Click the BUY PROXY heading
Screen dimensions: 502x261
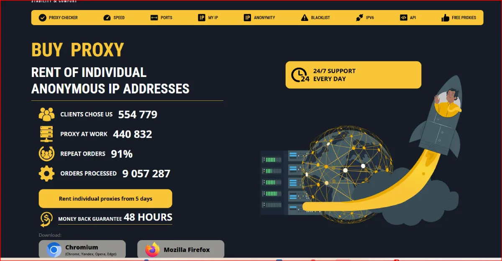coord(77,50)
